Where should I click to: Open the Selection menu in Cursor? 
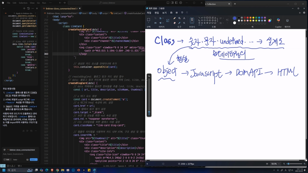[x=23, y=3]
